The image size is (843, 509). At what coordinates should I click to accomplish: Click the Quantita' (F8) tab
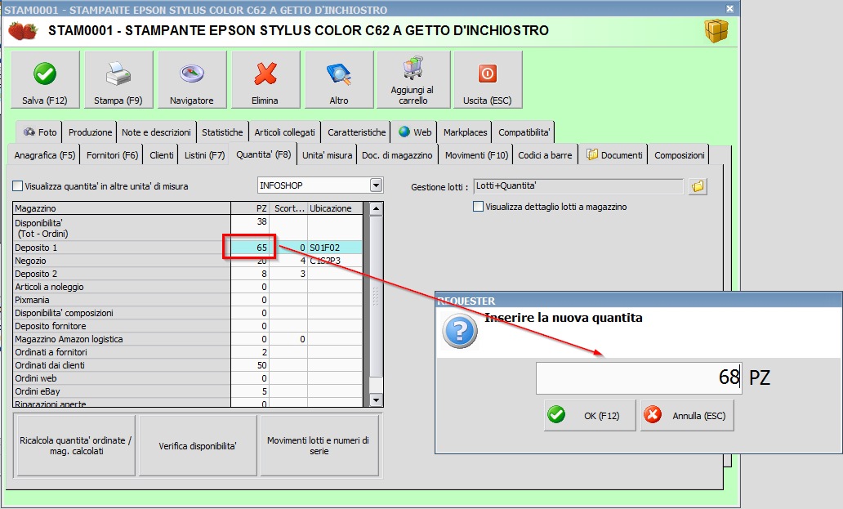pyautogui.click(x=263, y=154)
